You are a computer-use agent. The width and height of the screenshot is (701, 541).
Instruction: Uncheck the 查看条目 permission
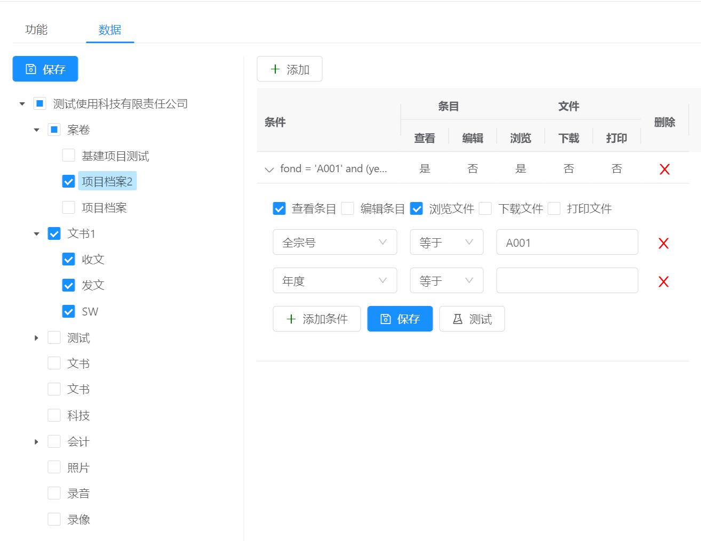(x=279, y=208)
